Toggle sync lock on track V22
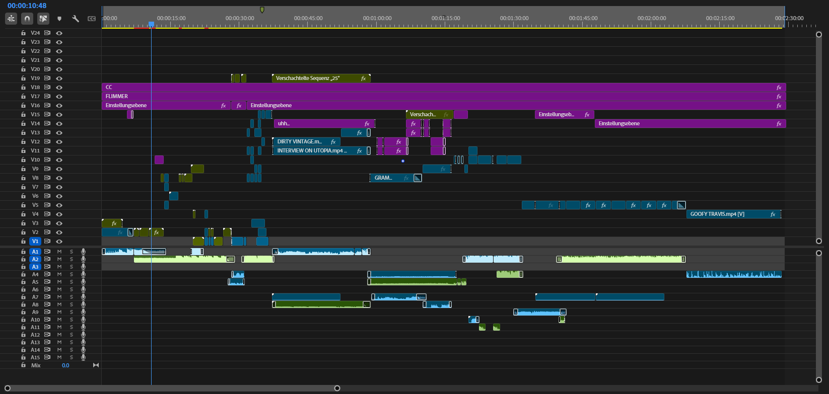Image resolution: width=829 pixels, height=394 pixels. click(x=47, y=51)
